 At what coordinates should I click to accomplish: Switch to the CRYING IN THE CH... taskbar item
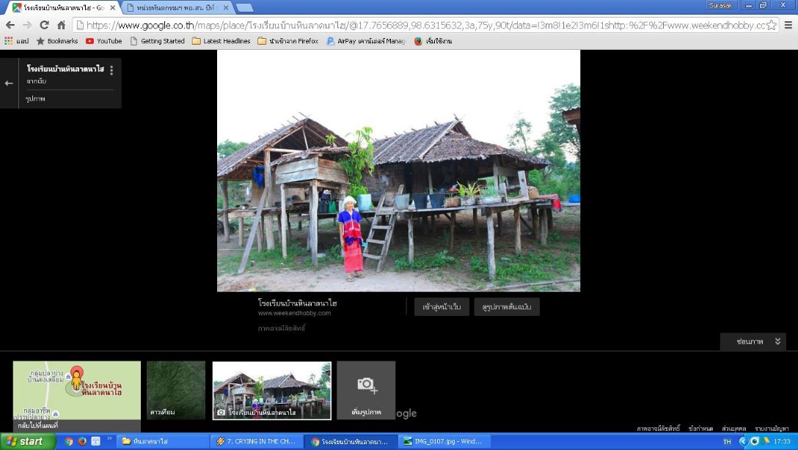pyautogui.click(x=257, y=441)
